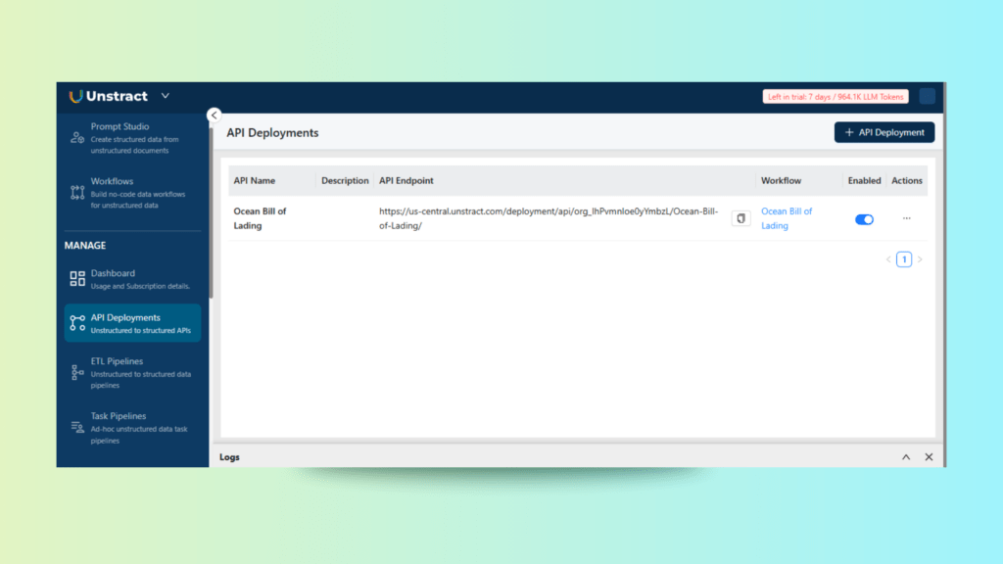Open the Unstract header dropdown arrow
The width and height of the screenshot is (1003, 564).
click(x=165, y=96)
